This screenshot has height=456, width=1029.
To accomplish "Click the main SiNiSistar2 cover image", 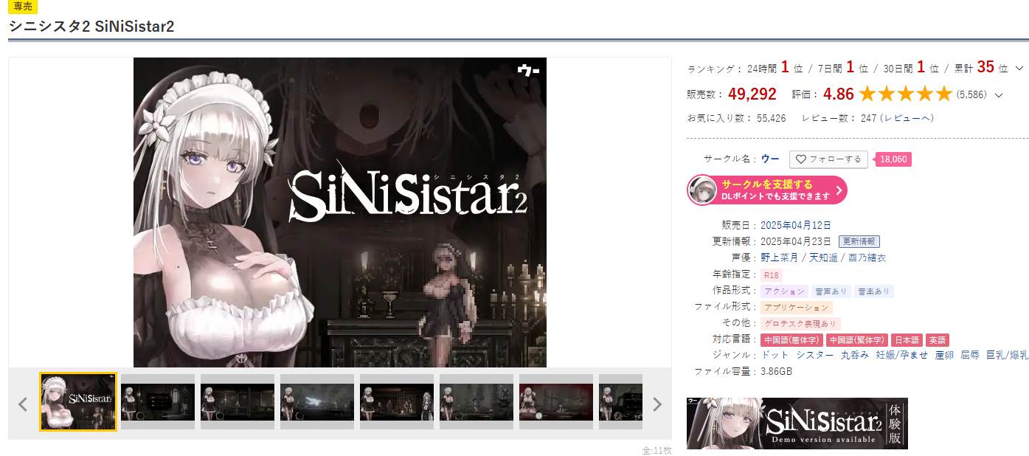I will point(340,213).
